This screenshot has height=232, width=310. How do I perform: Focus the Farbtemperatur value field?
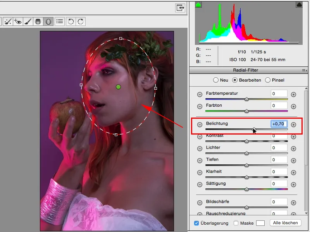click(x=279, y=94)
